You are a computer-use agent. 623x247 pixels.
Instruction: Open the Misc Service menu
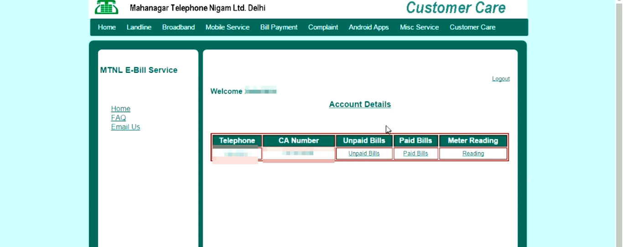419,27
